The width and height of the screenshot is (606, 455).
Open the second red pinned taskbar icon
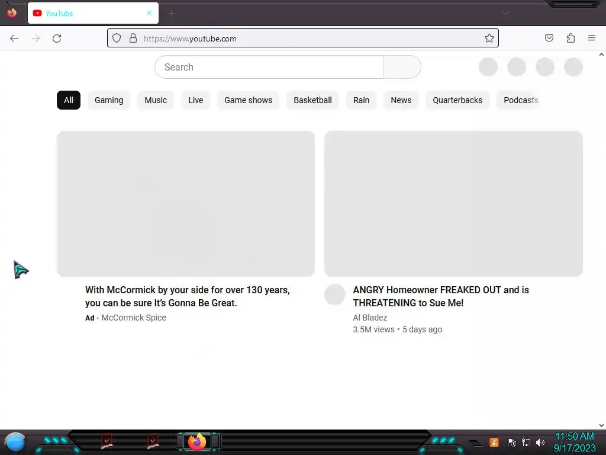tap(153, 441)
